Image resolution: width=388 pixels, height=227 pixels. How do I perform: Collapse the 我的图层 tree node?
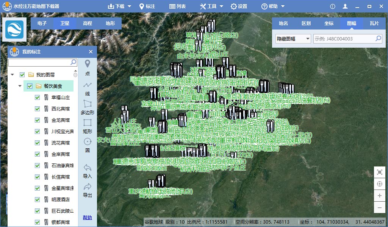[x=13, y=75]
